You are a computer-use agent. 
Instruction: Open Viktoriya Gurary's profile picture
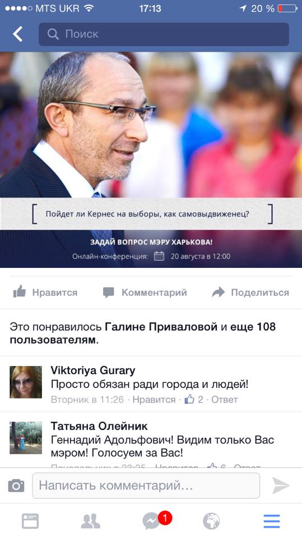coord(26,382)
